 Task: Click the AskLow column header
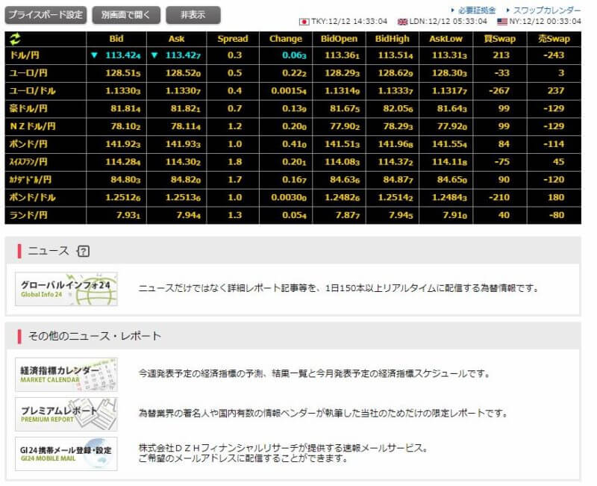446,39
